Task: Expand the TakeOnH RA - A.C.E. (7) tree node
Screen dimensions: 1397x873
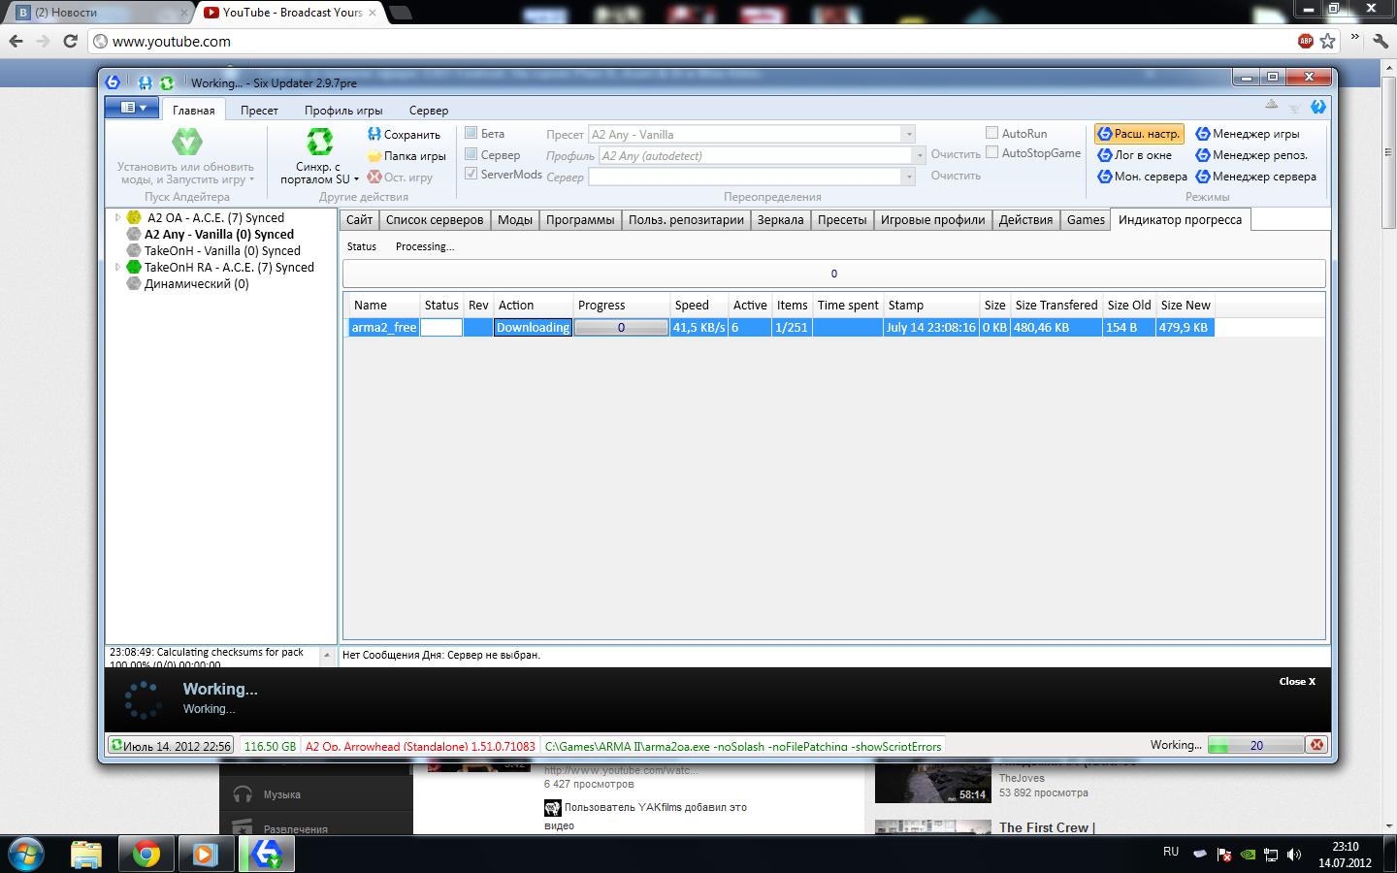Action: [x=118, y=267]
